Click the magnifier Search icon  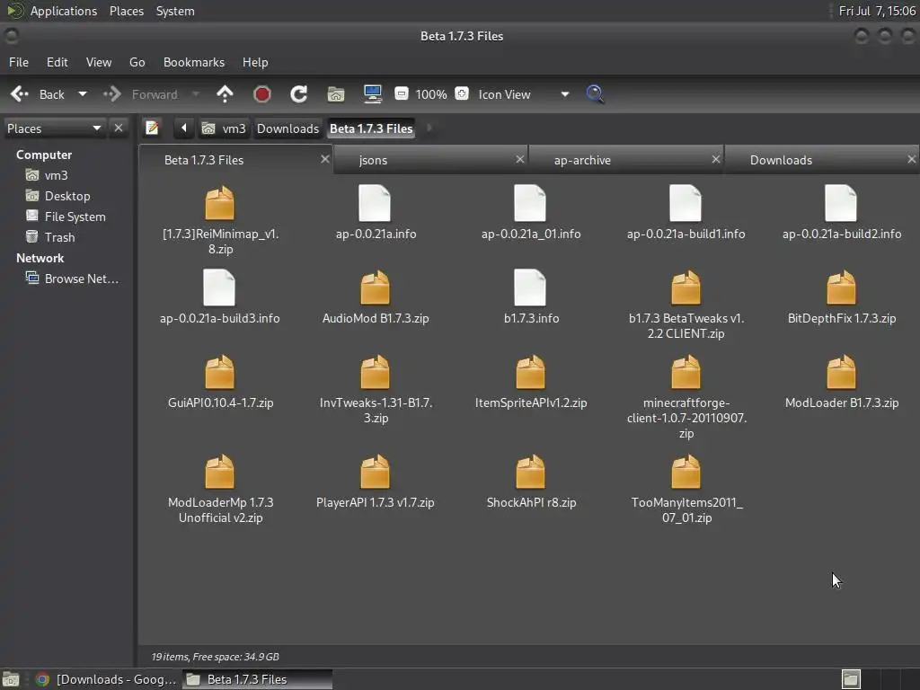595,93
